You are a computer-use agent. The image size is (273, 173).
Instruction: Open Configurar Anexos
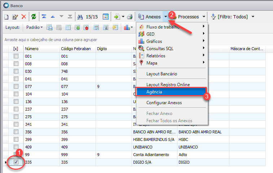(x=172, y=103)
